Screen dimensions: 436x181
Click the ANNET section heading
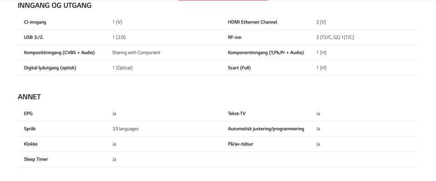(x=29, y=97)
